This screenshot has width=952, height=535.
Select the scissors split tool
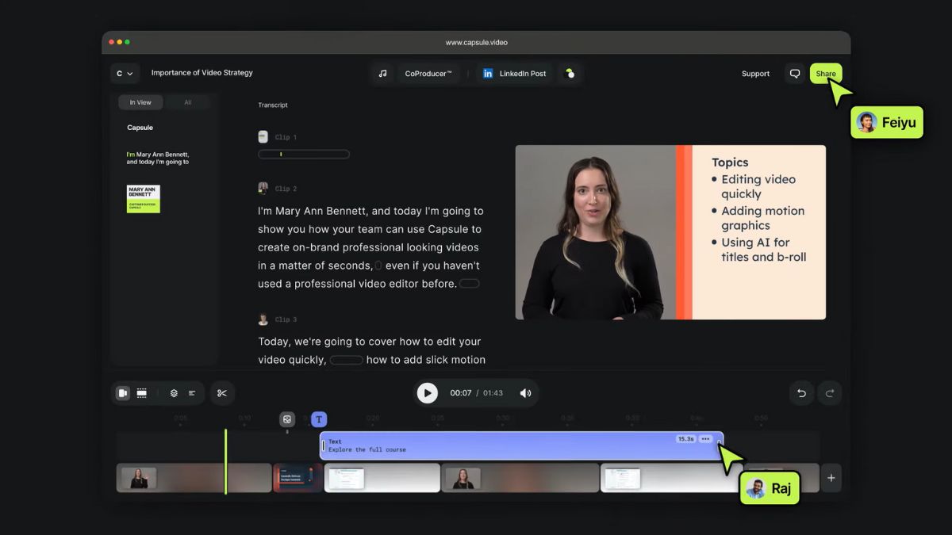(x=222, y=393)
